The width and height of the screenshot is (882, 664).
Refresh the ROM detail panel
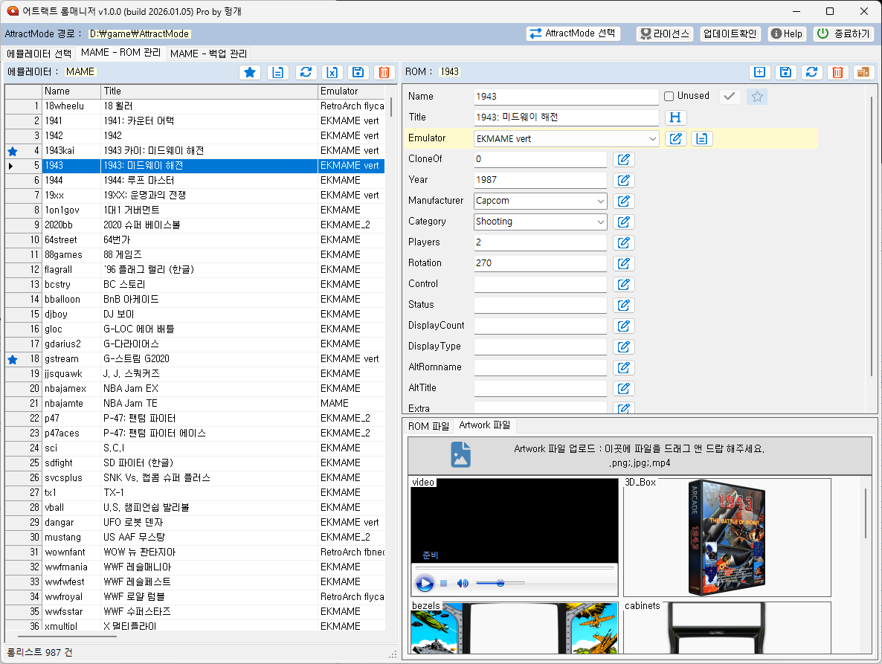point(811,72)
